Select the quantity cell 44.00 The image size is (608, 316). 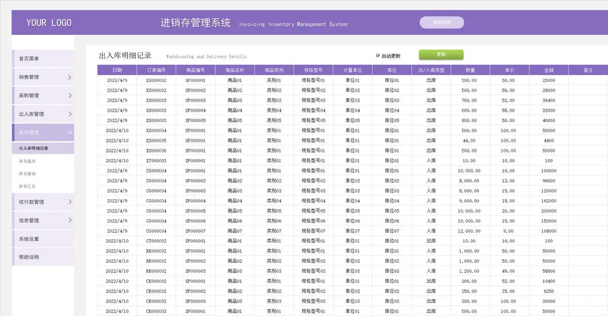[470, 141]
